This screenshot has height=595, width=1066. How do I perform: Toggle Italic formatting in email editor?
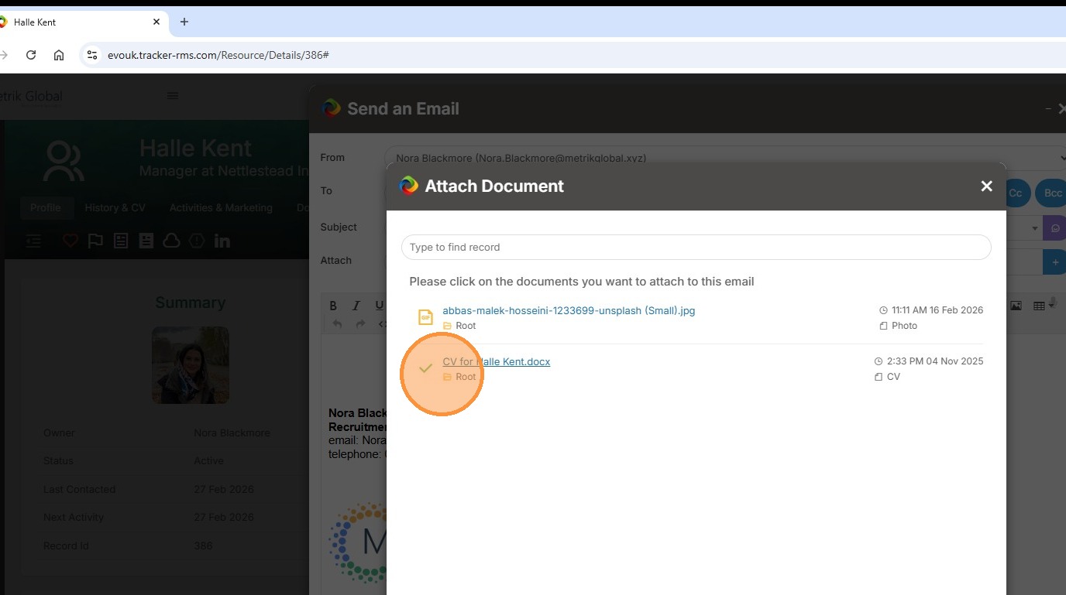point(356,306)
